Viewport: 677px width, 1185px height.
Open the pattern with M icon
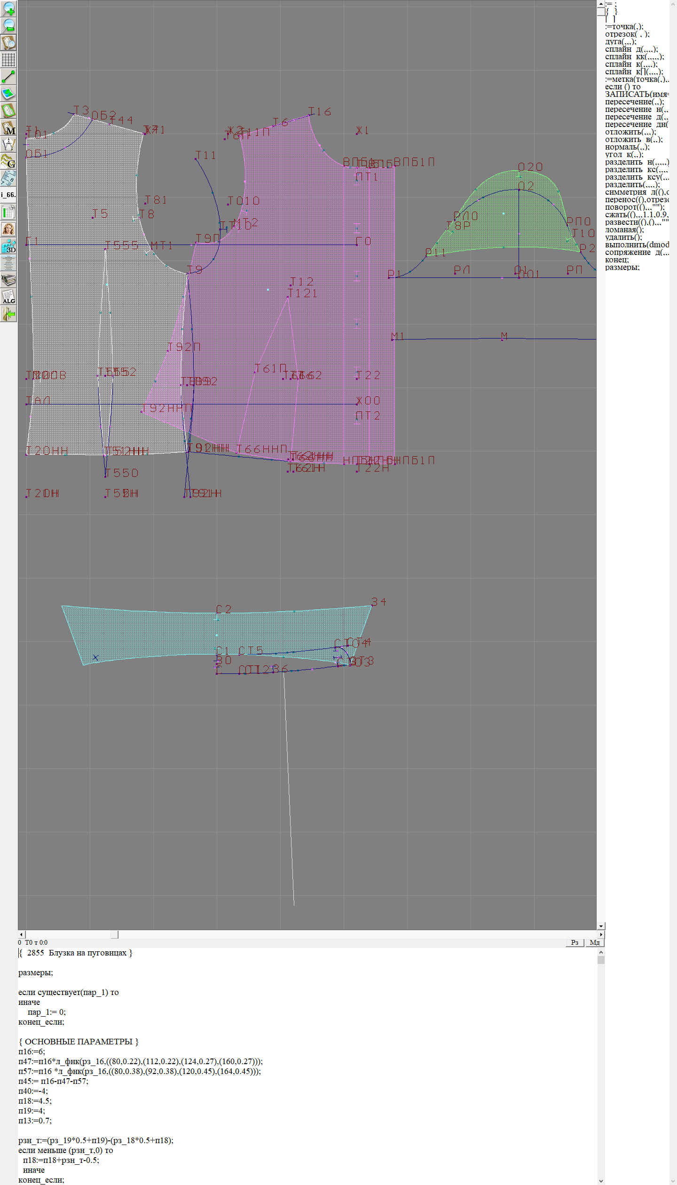[8, 127]
